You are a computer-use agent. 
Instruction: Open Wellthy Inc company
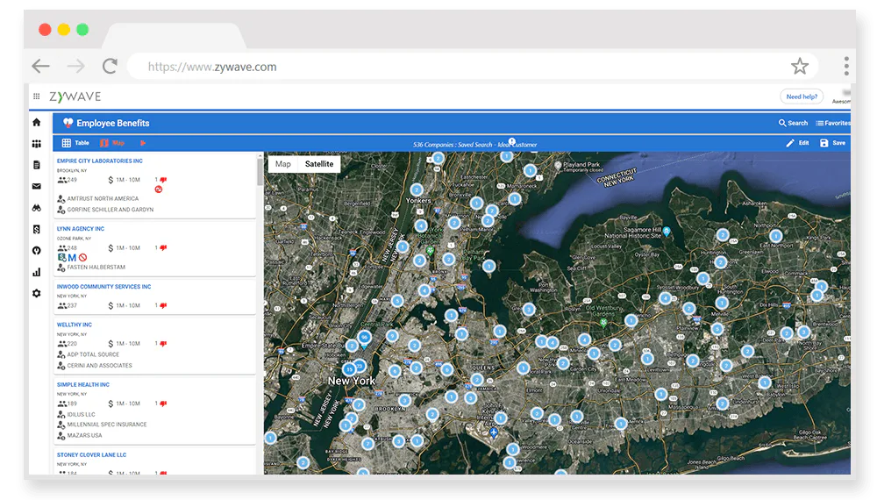point(75,325)
